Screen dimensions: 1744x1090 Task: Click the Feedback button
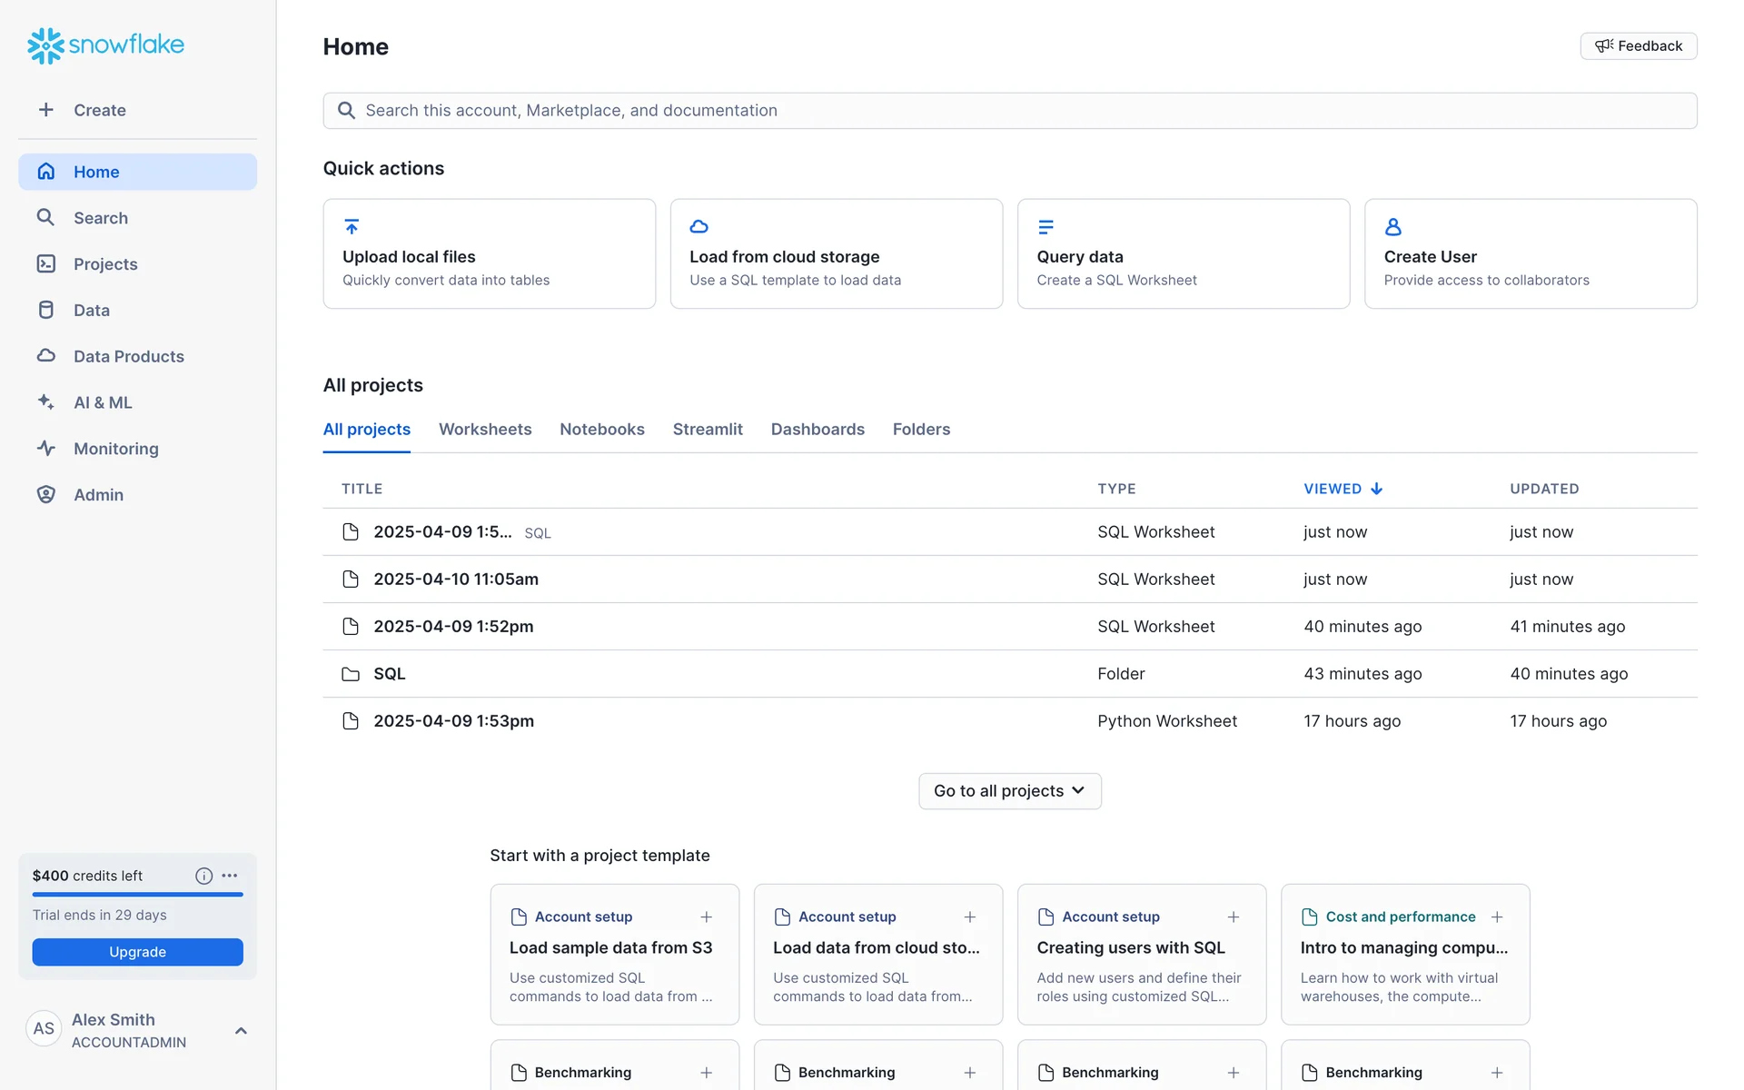point(1638,46)
